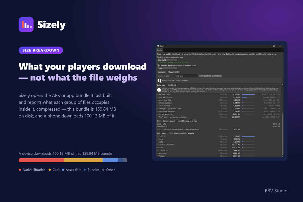This screenshot has width=303, height=202.
Task: Click 'from 248.53 MB · 3.1×' on Native libraries row
Action: point(271,94)
